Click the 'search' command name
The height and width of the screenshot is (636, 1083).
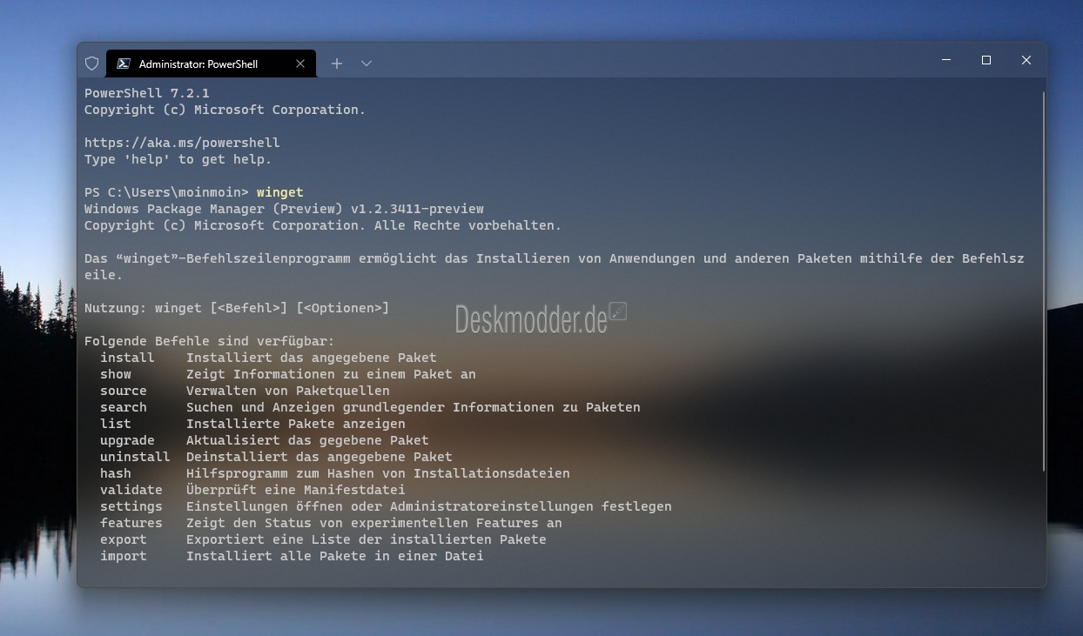click(124, 407)
